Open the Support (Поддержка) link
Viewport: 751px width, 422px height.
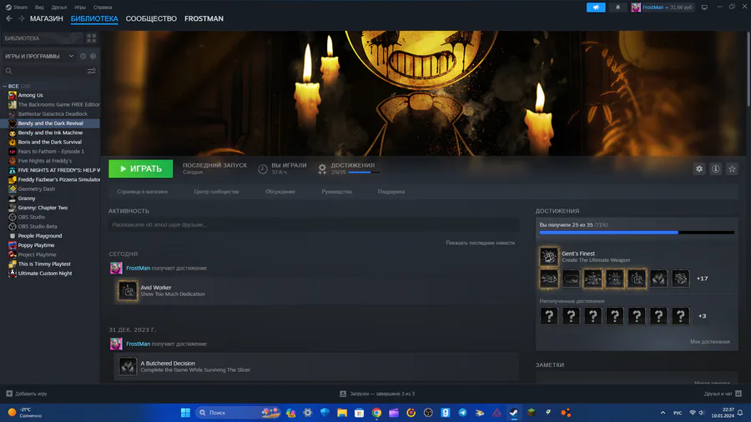point(391,192)
